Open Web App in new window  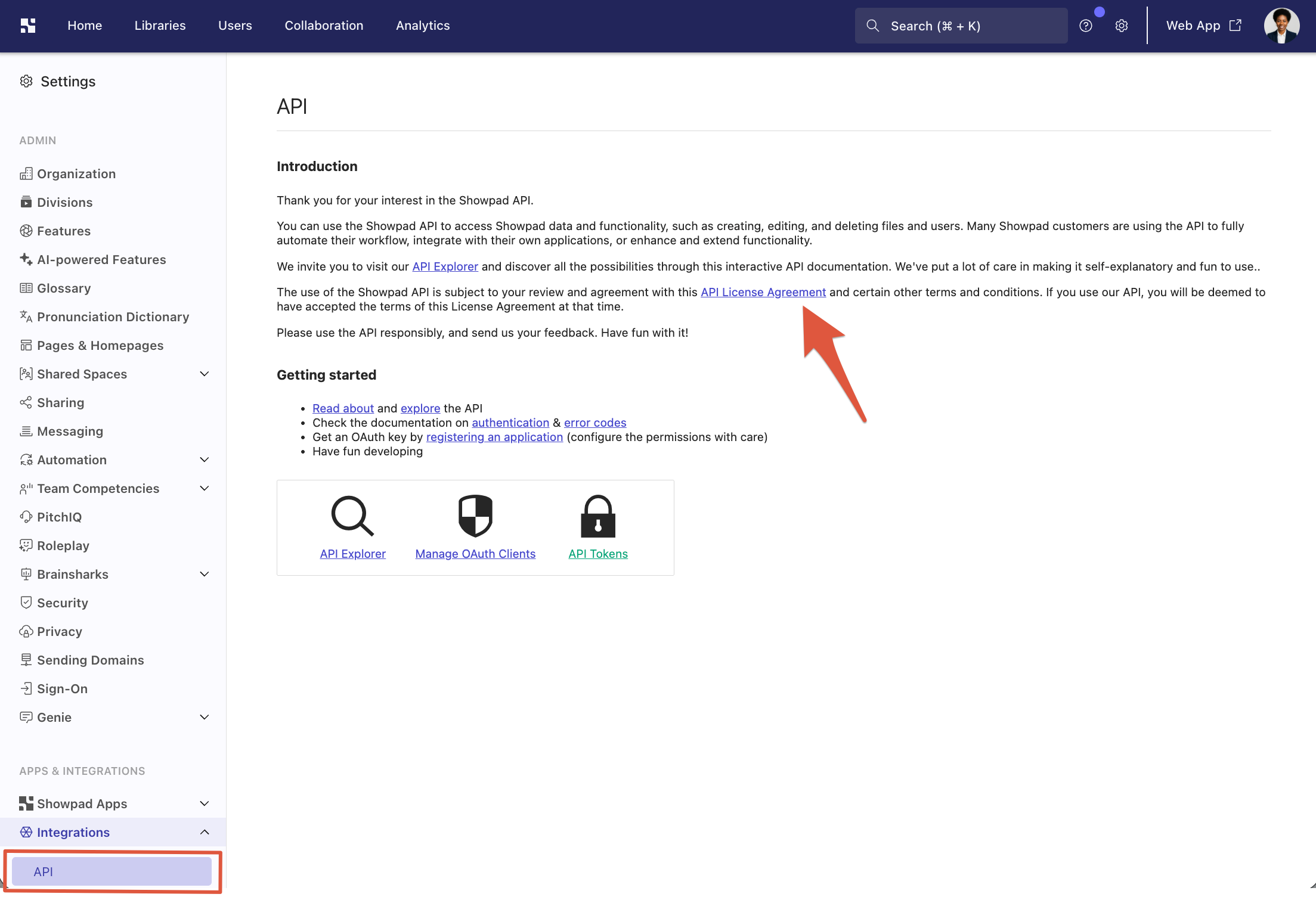pyautogui.click(x=1204, y=26)
